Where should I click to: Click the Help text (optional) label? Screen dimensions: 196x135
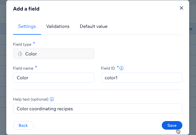click(x=31, y=99)
